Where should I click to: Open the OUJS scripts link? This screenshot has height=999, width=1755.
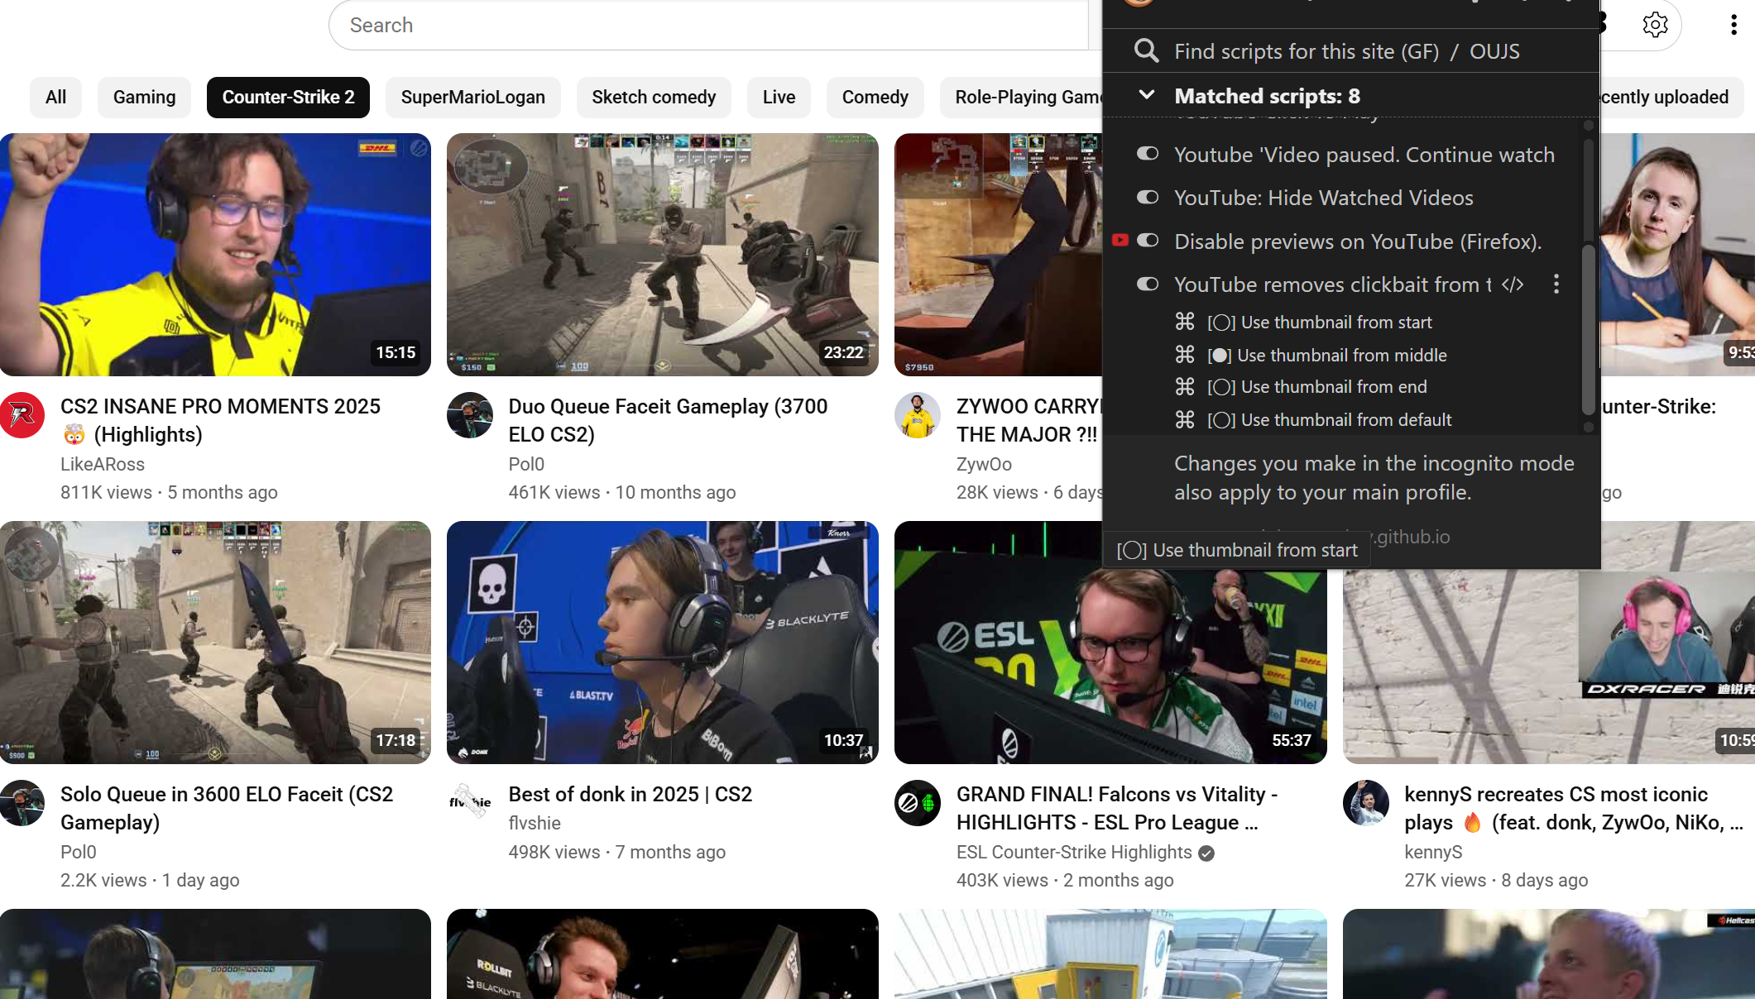(1494, 51)
